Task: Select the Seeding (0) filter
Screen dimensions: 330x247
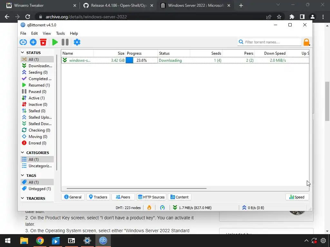Action: 37,72
